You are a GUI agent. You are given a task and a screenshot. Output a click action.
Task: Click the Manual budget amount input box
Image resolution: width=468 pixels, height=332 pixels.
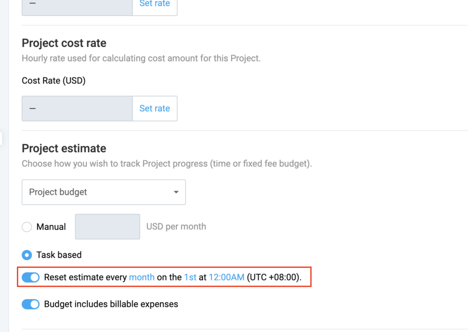tap(107, 226)
